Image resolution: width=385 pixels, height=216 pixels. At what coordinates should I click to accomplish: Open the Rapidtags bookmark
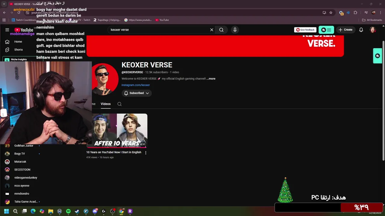pos(107,20)
